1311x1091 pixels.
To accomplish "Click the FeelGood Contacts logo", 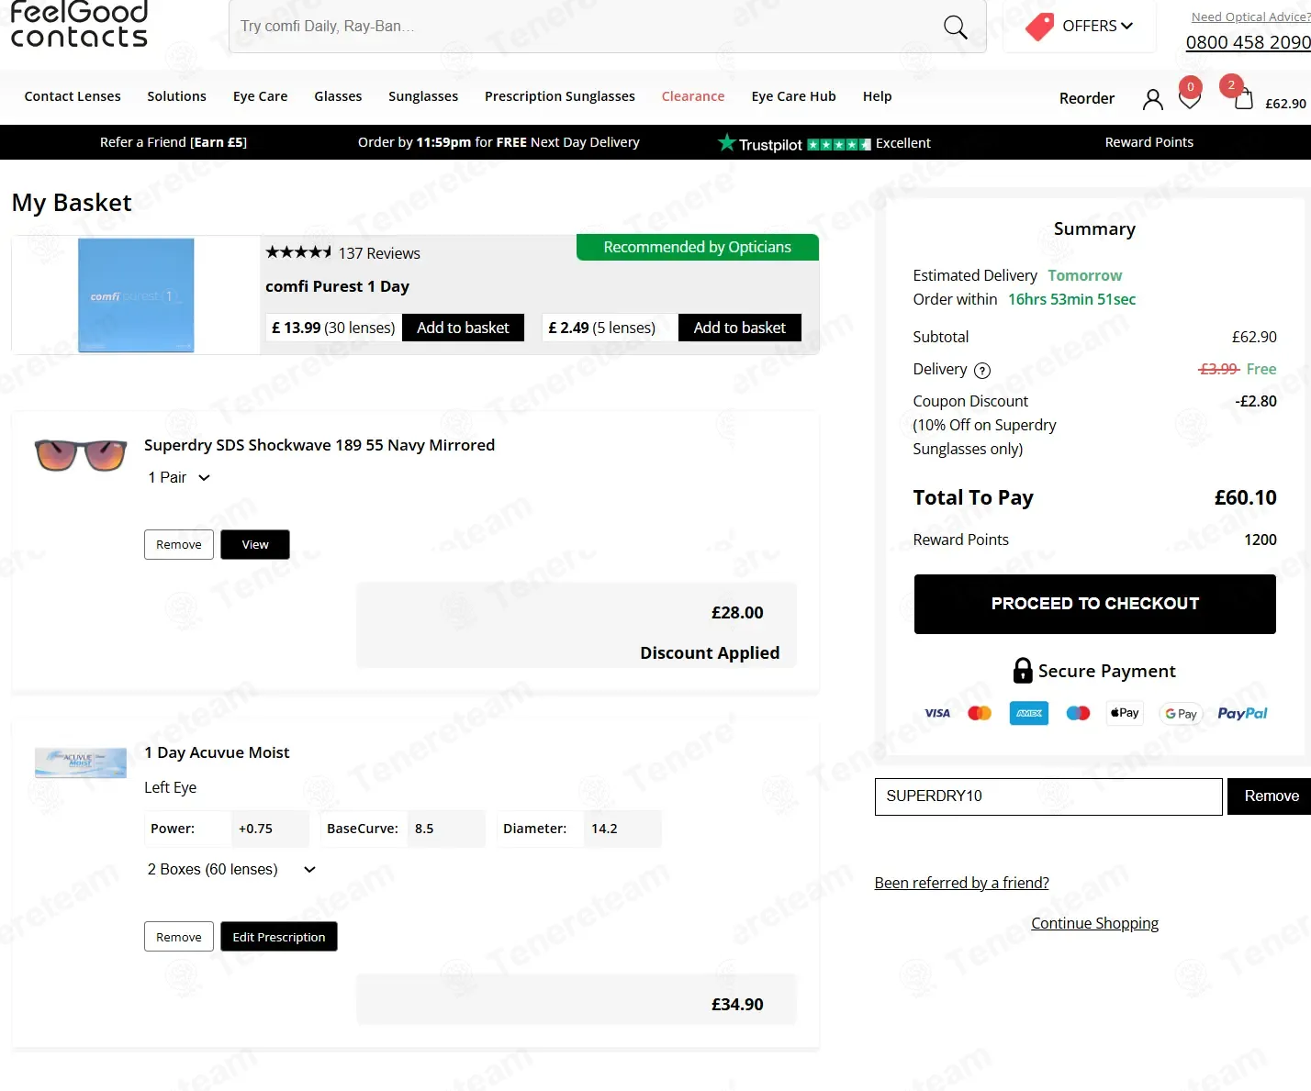I will point(79,25).
